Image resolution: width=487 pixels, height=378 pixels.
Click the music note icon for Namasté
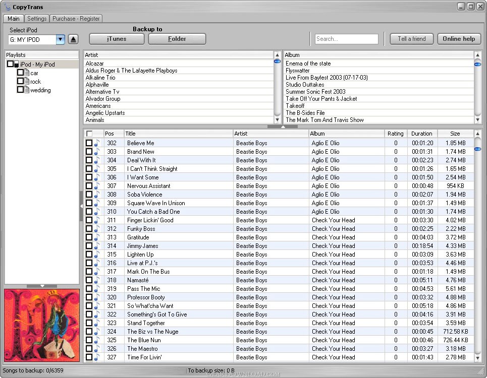(97, 280)
